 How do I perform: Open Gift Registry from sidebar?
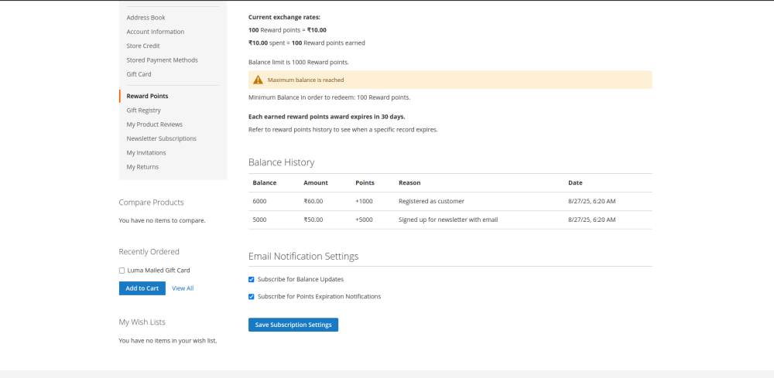(x=143, y=111)
